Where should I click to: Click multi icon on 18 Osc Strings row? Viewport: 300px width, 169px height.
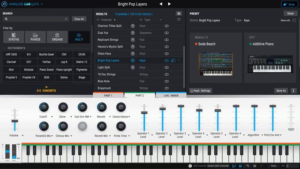167,74
